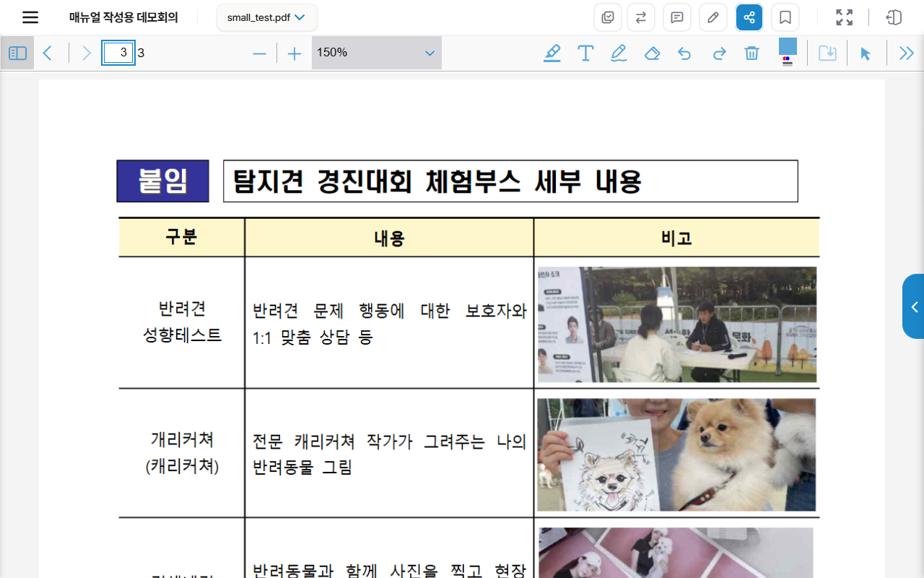Click the meeting title 매뉴얼 작성용 데모회의
The width and height of the screenshot is (924, 578).
[x=123, y=17]
